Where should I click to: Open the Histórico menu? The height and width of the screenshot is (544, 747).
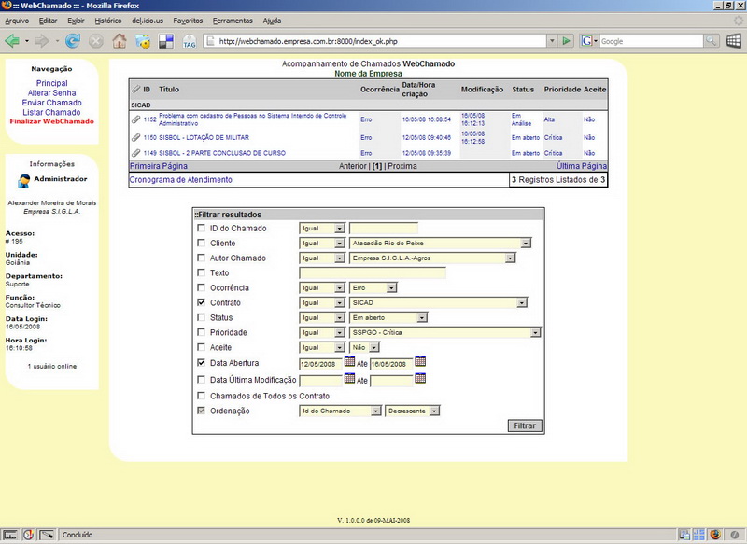[108, 20]
